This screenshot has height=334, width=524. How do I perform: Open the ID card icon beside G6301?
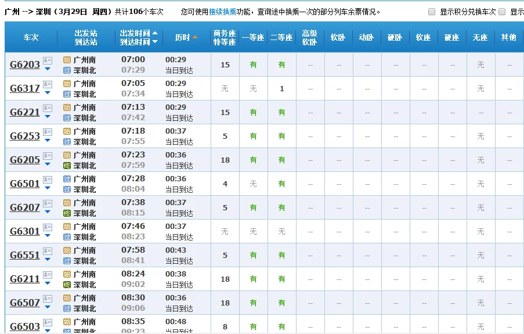[x=48, y=227]
